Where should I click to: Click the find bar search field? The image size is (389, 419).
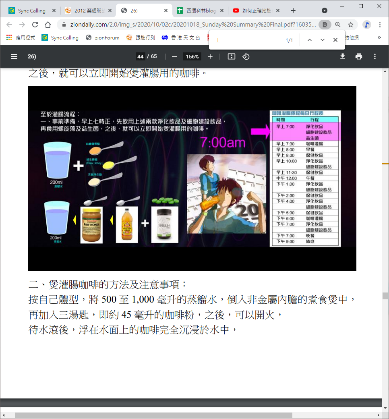(248, 40)
